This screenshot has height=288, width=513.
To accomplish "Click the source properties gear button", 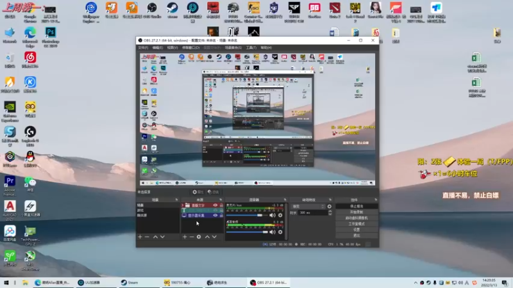I will (198, 192).
